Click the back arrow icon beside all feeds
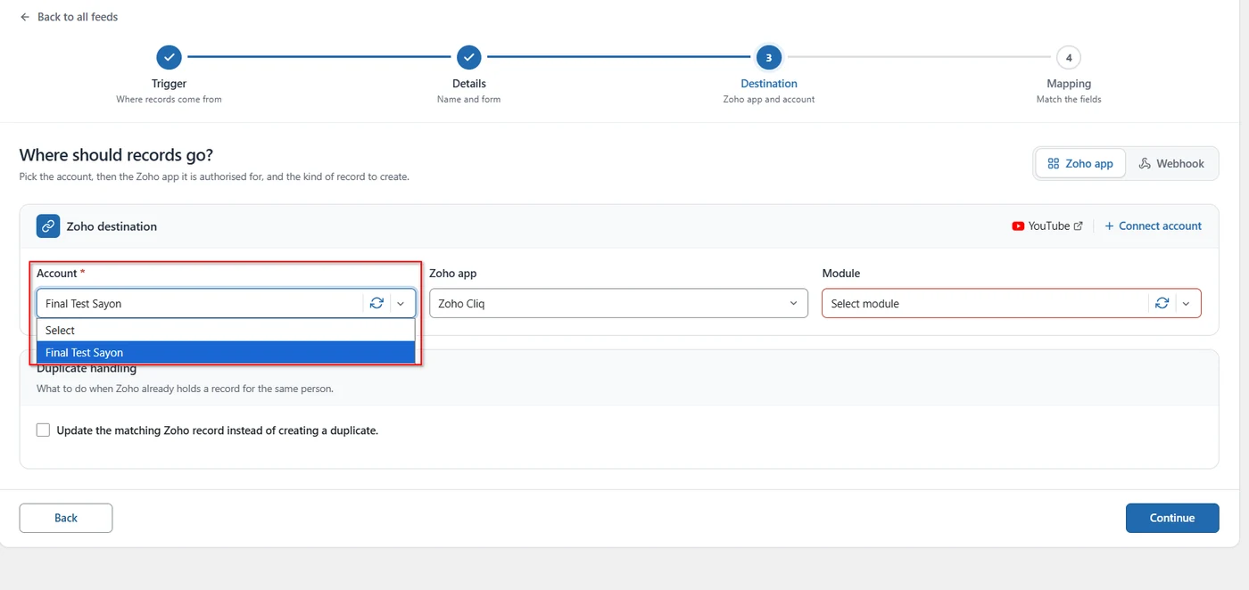This screenshot has height=590, width=1249. (25, 17)
